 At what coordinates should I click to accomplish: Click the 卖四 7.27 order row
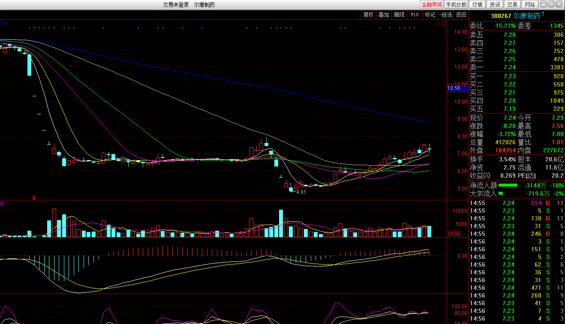[x=517, y=43]
